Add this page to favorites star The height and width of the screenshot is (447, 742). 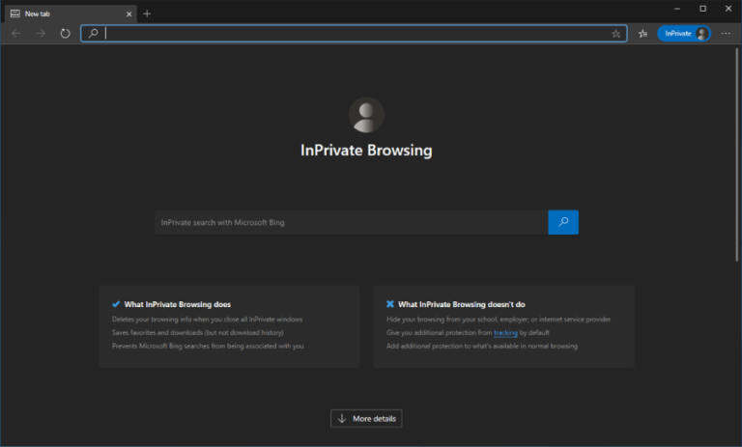(615, 34)
